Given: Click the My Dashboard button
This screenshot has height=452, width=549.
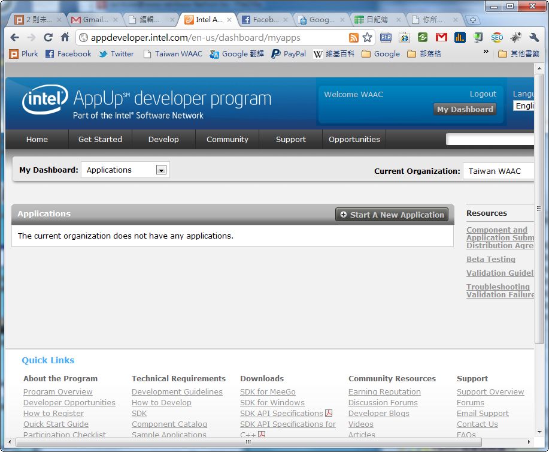Looking at the screenshot, I should click(465, 110).
